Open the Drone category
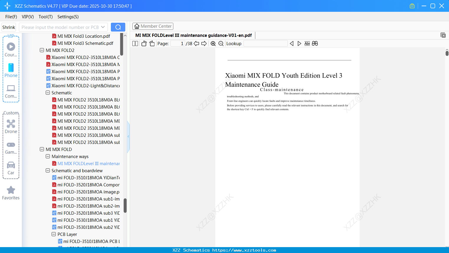This screenshot has height=253, width=449. (x=11, y=126)
